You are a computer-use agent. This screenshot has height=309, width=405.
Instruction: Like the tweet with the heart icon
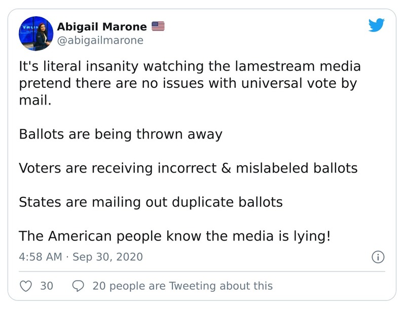[26, 286]
